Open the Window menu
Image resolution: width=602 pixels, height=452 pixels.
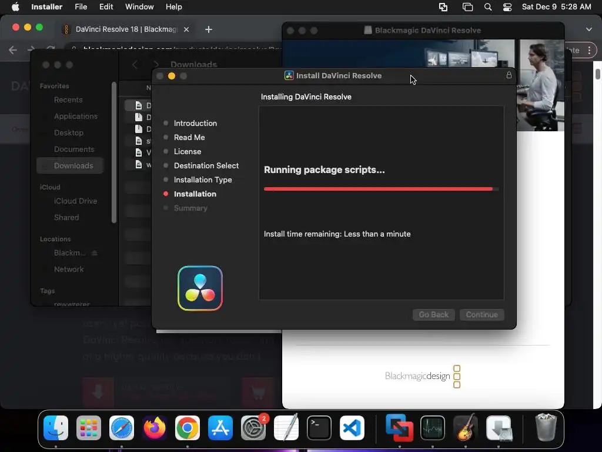click(139, 7)
